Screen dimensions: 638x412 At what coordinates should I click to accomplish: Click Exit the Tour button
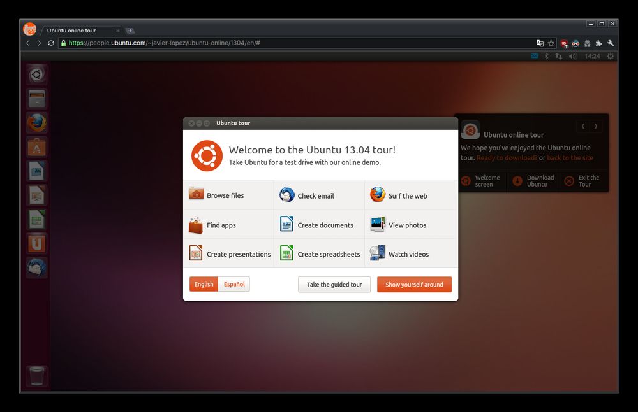(583, 181)
